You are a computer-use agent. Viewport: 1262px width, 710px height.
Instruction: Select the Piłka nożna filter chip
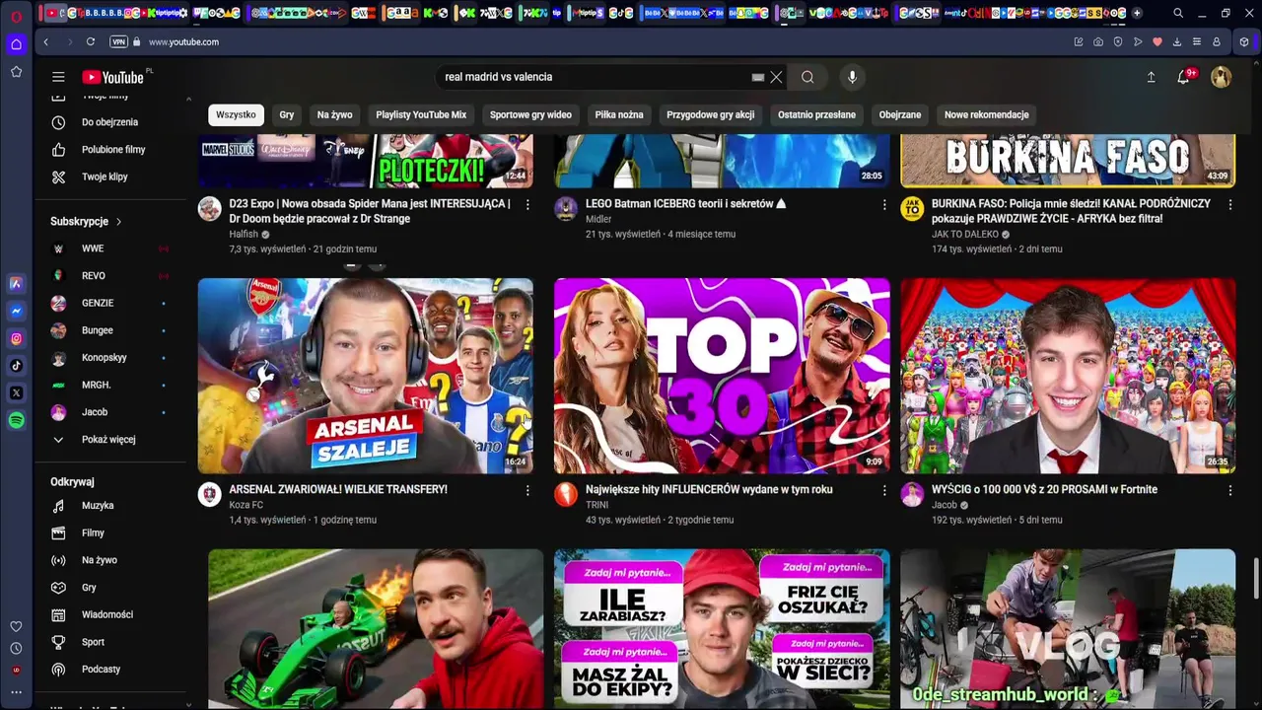point(619,114)
